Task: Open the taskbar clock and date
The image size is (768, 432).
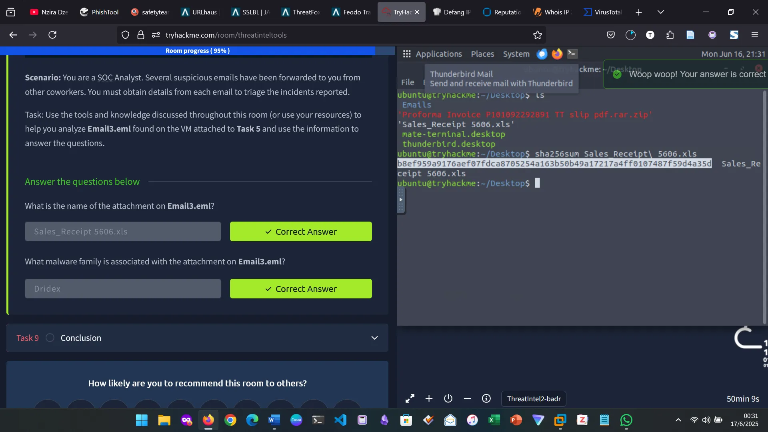Action: tap(744, 420)
